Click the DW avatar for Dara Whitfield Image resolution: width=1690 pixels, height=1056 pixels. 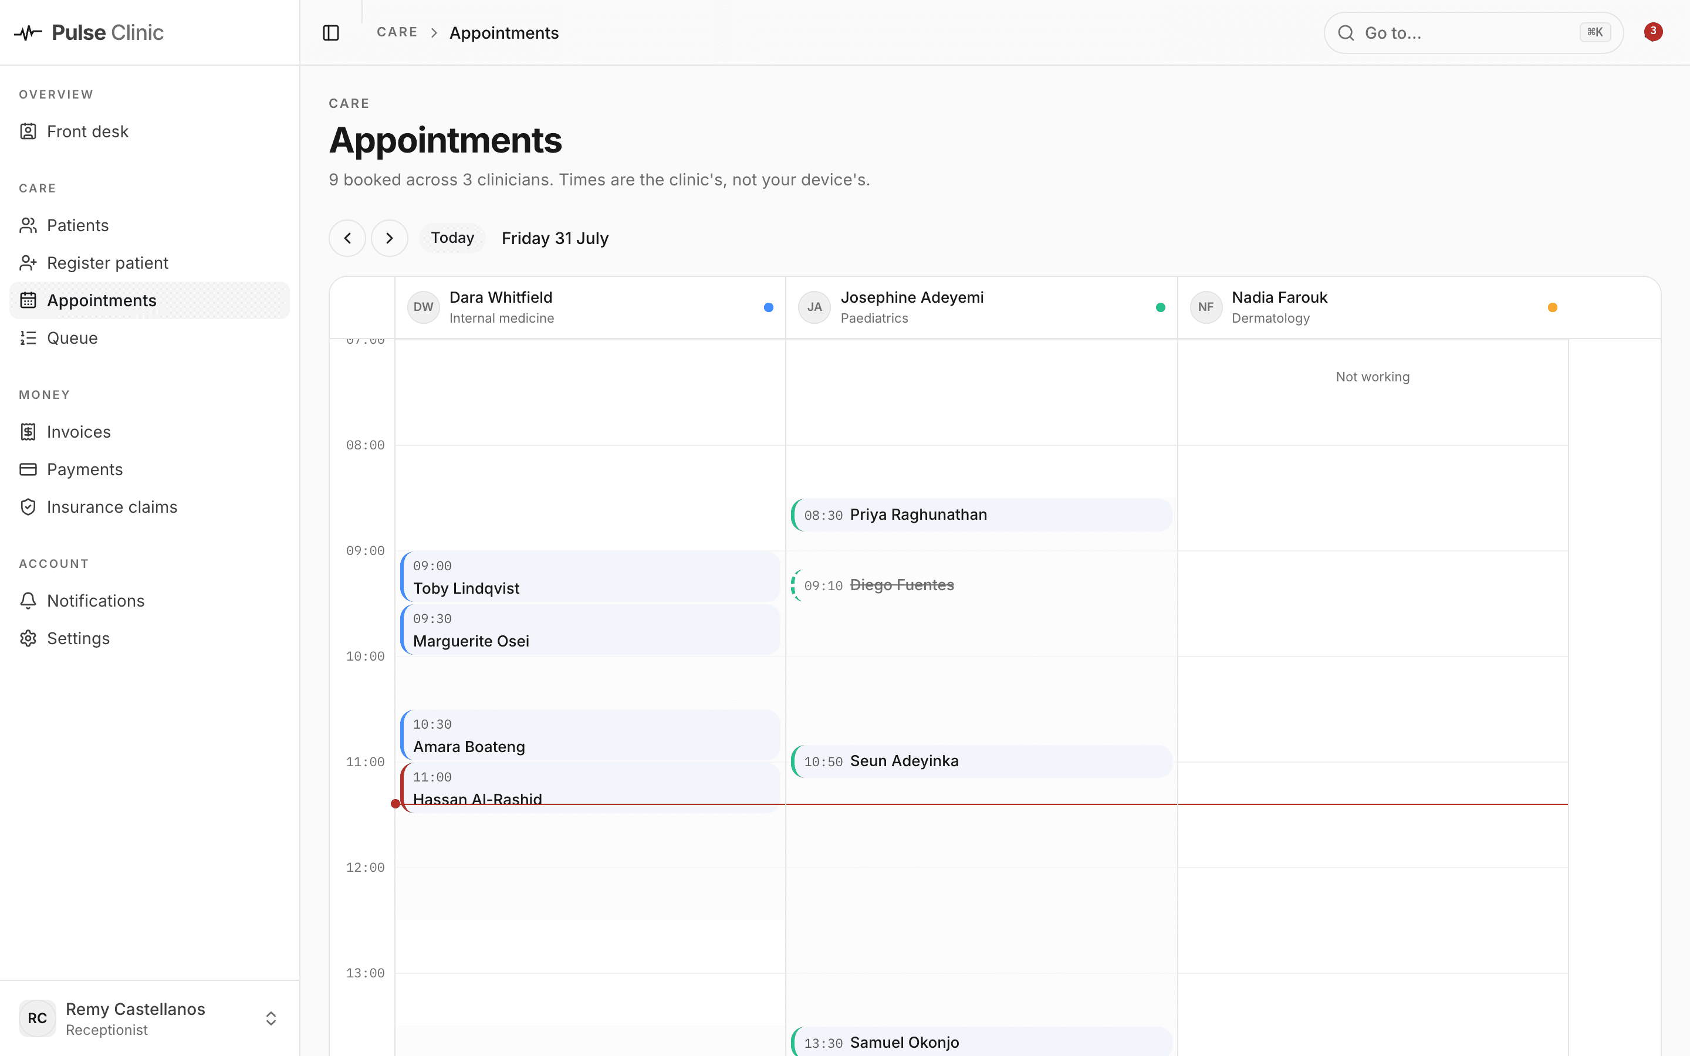(423, 307)
